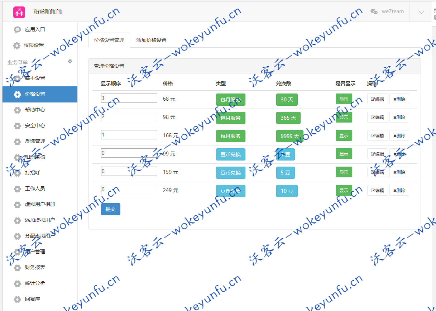Click the gear icon beside 添加虚拟用户
The width and height of the screenshot is (436, 311).
17,220
